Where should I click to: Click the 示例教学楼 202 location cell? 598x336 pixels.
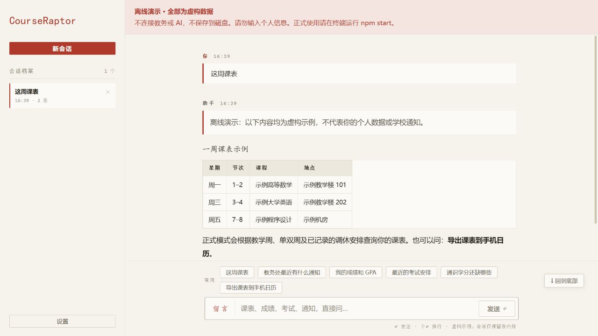(x=325, y=202)
